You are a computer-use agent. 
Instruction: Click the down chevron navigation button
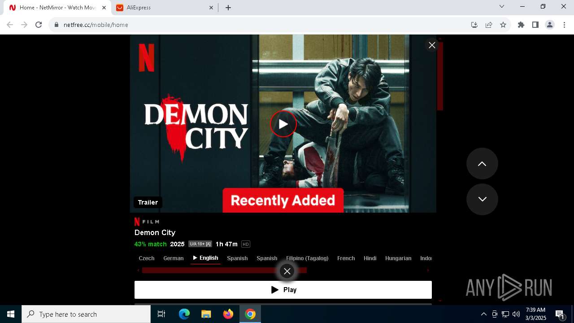coord(482,199)
